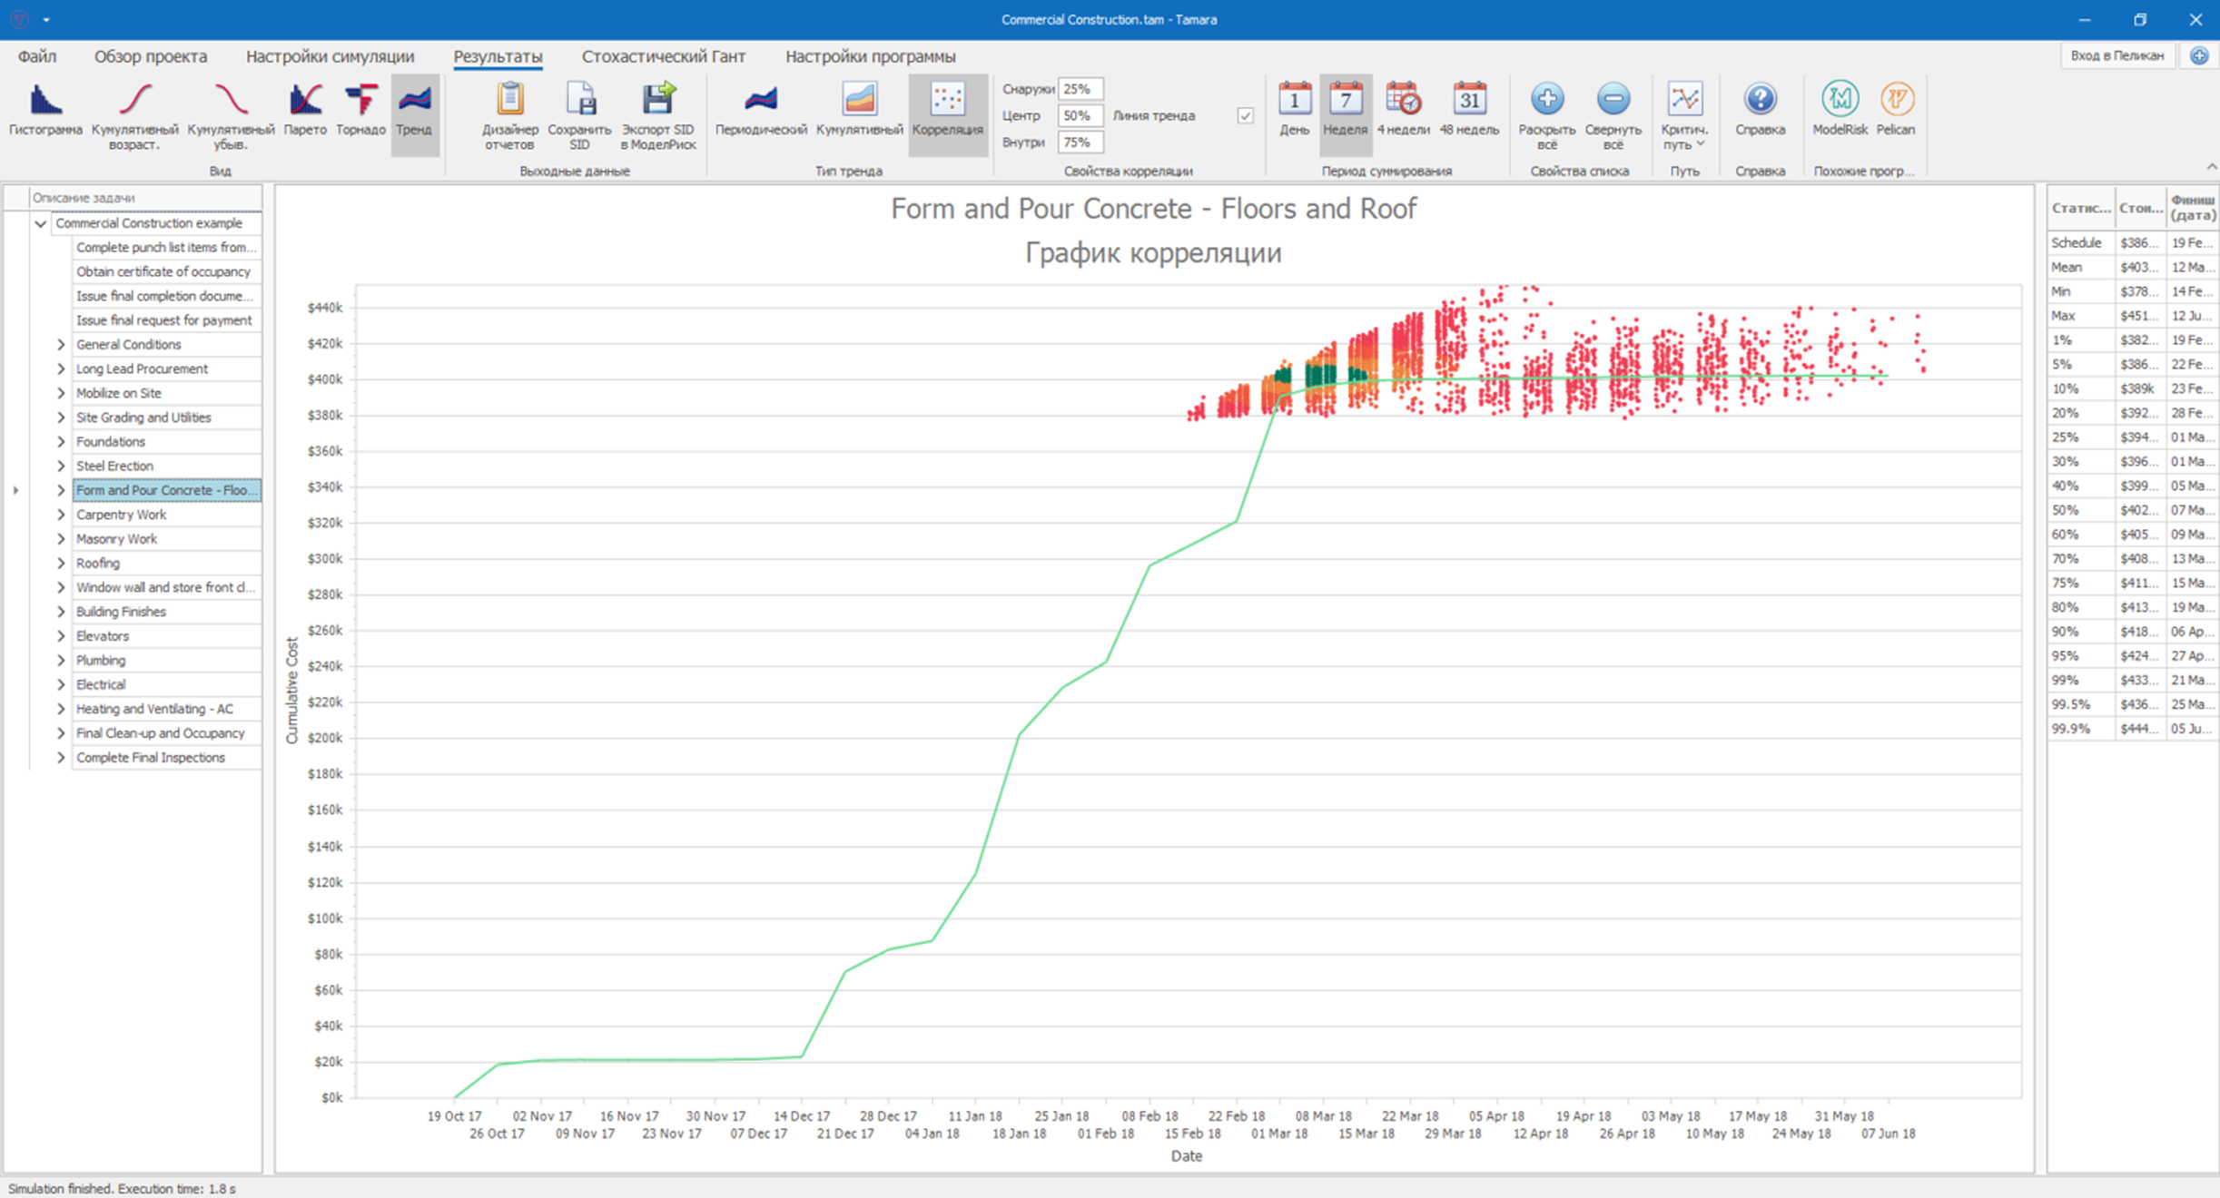Select the 50% row in statistics table
Viewport: 2220px width, 1198px height.
[2066, 510]
